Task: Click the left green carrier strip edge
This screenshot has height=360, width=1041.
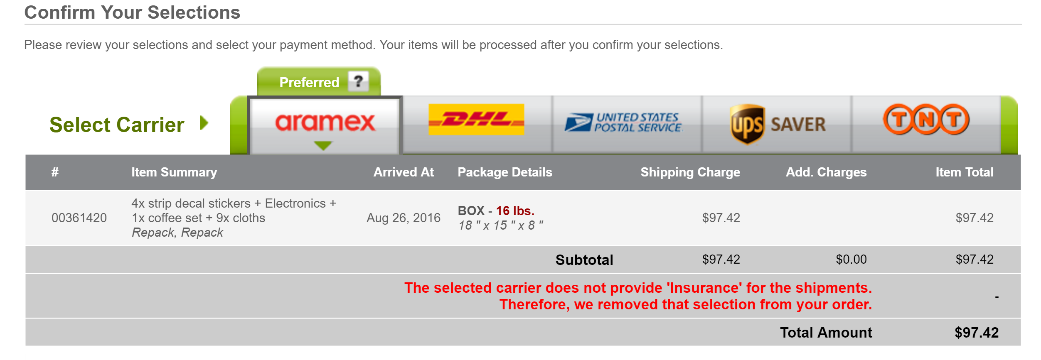Action: point(239,125)
